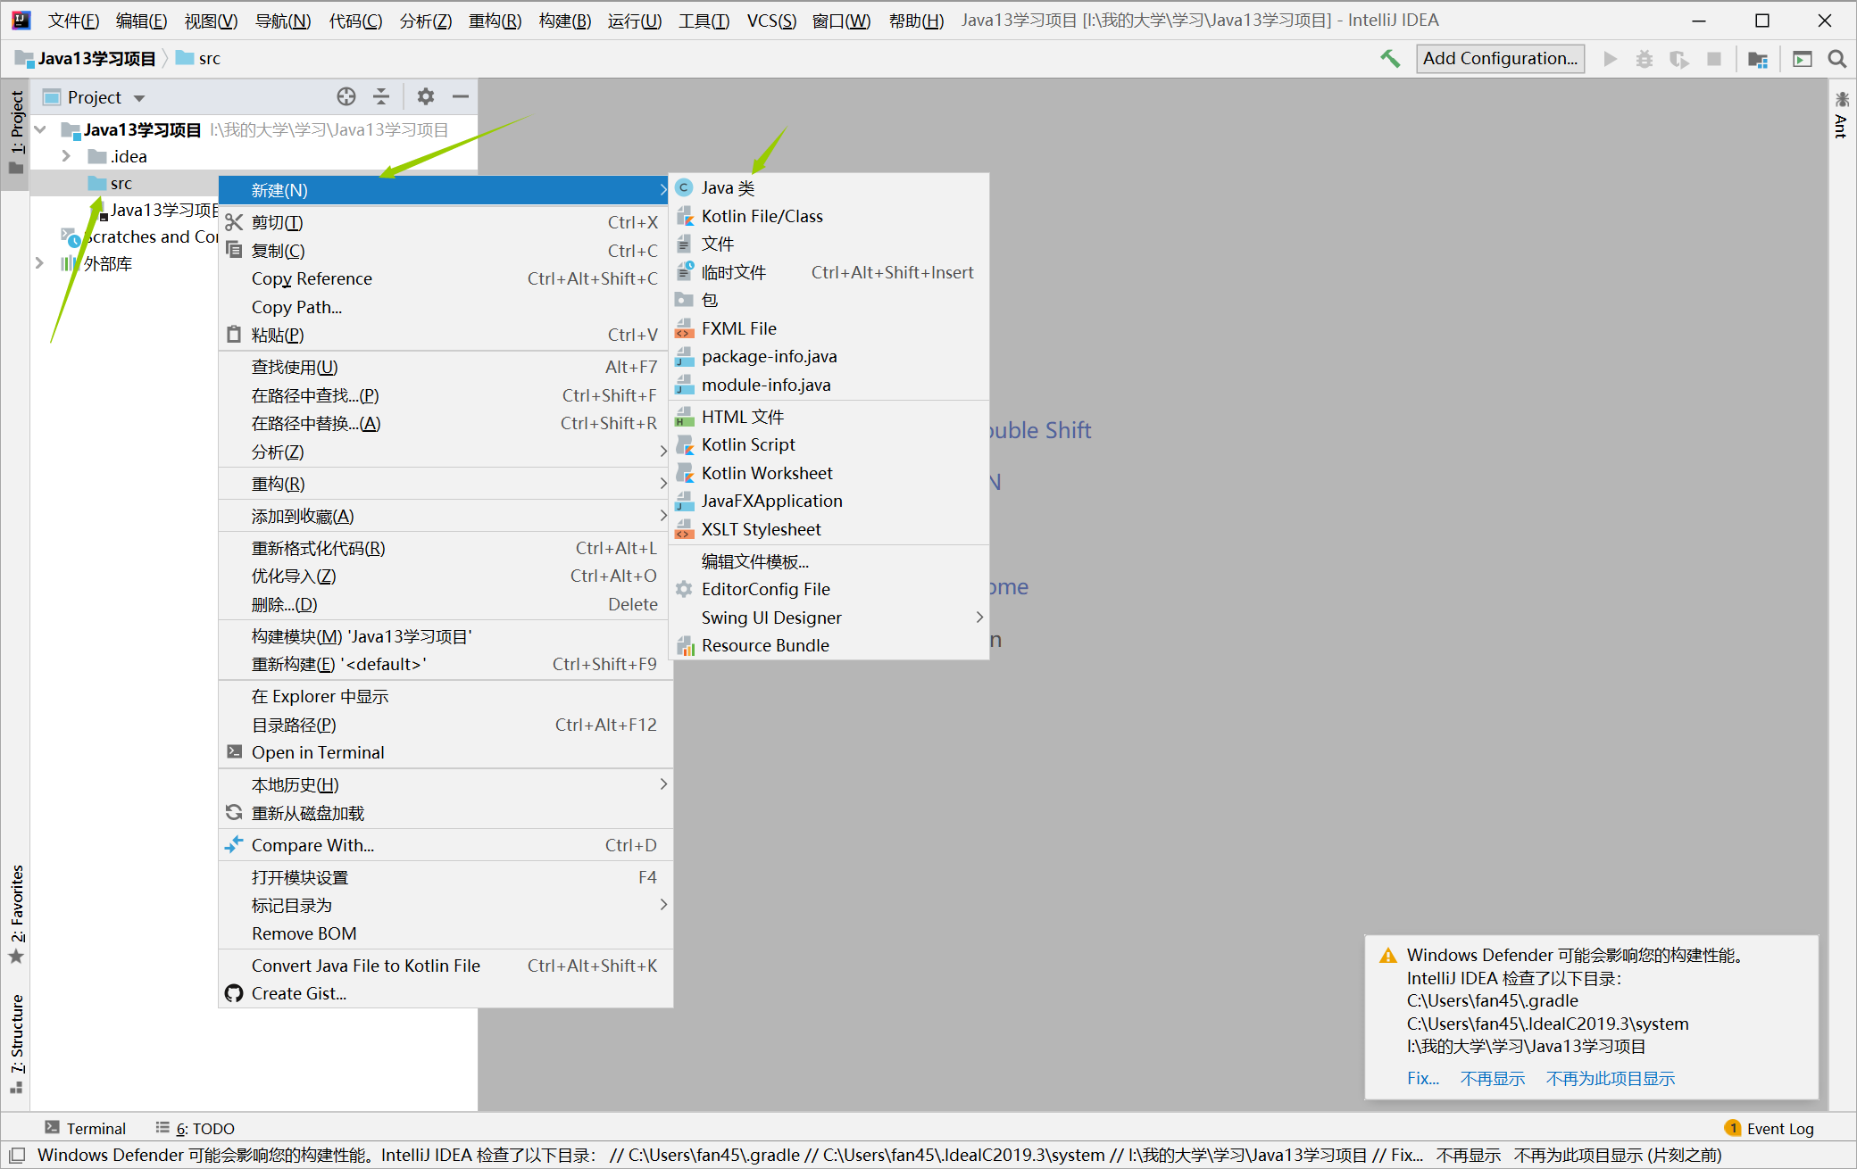Select 新建(N) from context menu
1857x1169 pixels.
click(x=444, y=188)
